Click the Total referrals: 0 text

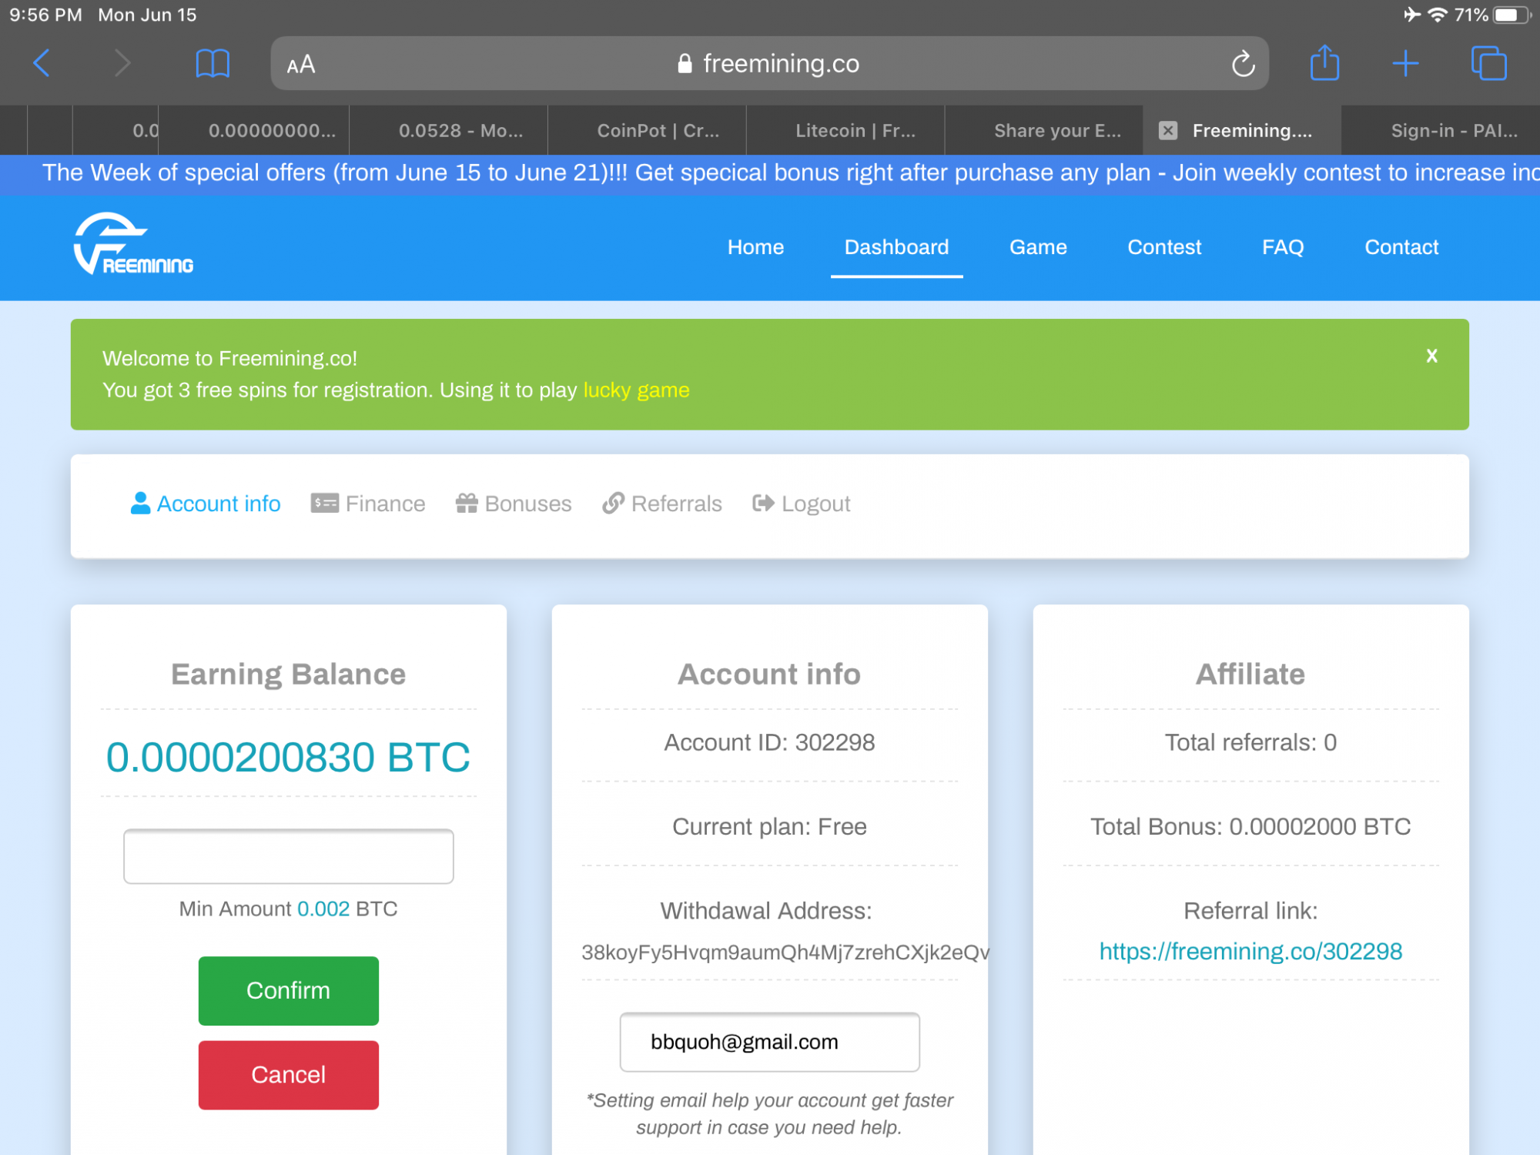[x=1250, y=742]
